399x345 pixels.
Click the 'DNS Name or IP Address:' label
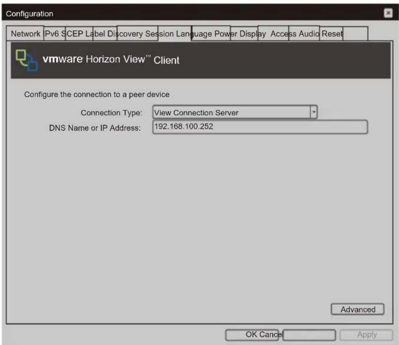(x=95, y=128)
